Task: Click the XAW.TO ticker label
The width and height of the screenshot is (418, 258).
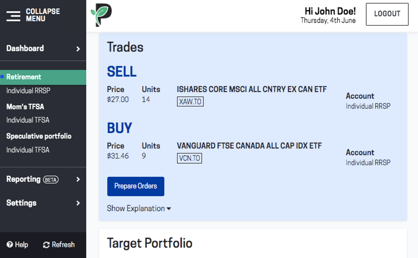Action: [190, 101]
